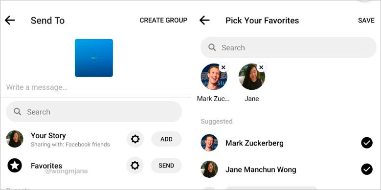Save the picked favorites
The image size is (381, 190).
(x=366, y=21)
